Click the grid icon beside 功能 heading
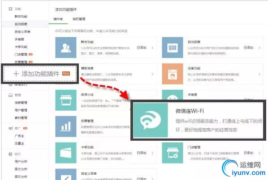 (x=10, y=9)
